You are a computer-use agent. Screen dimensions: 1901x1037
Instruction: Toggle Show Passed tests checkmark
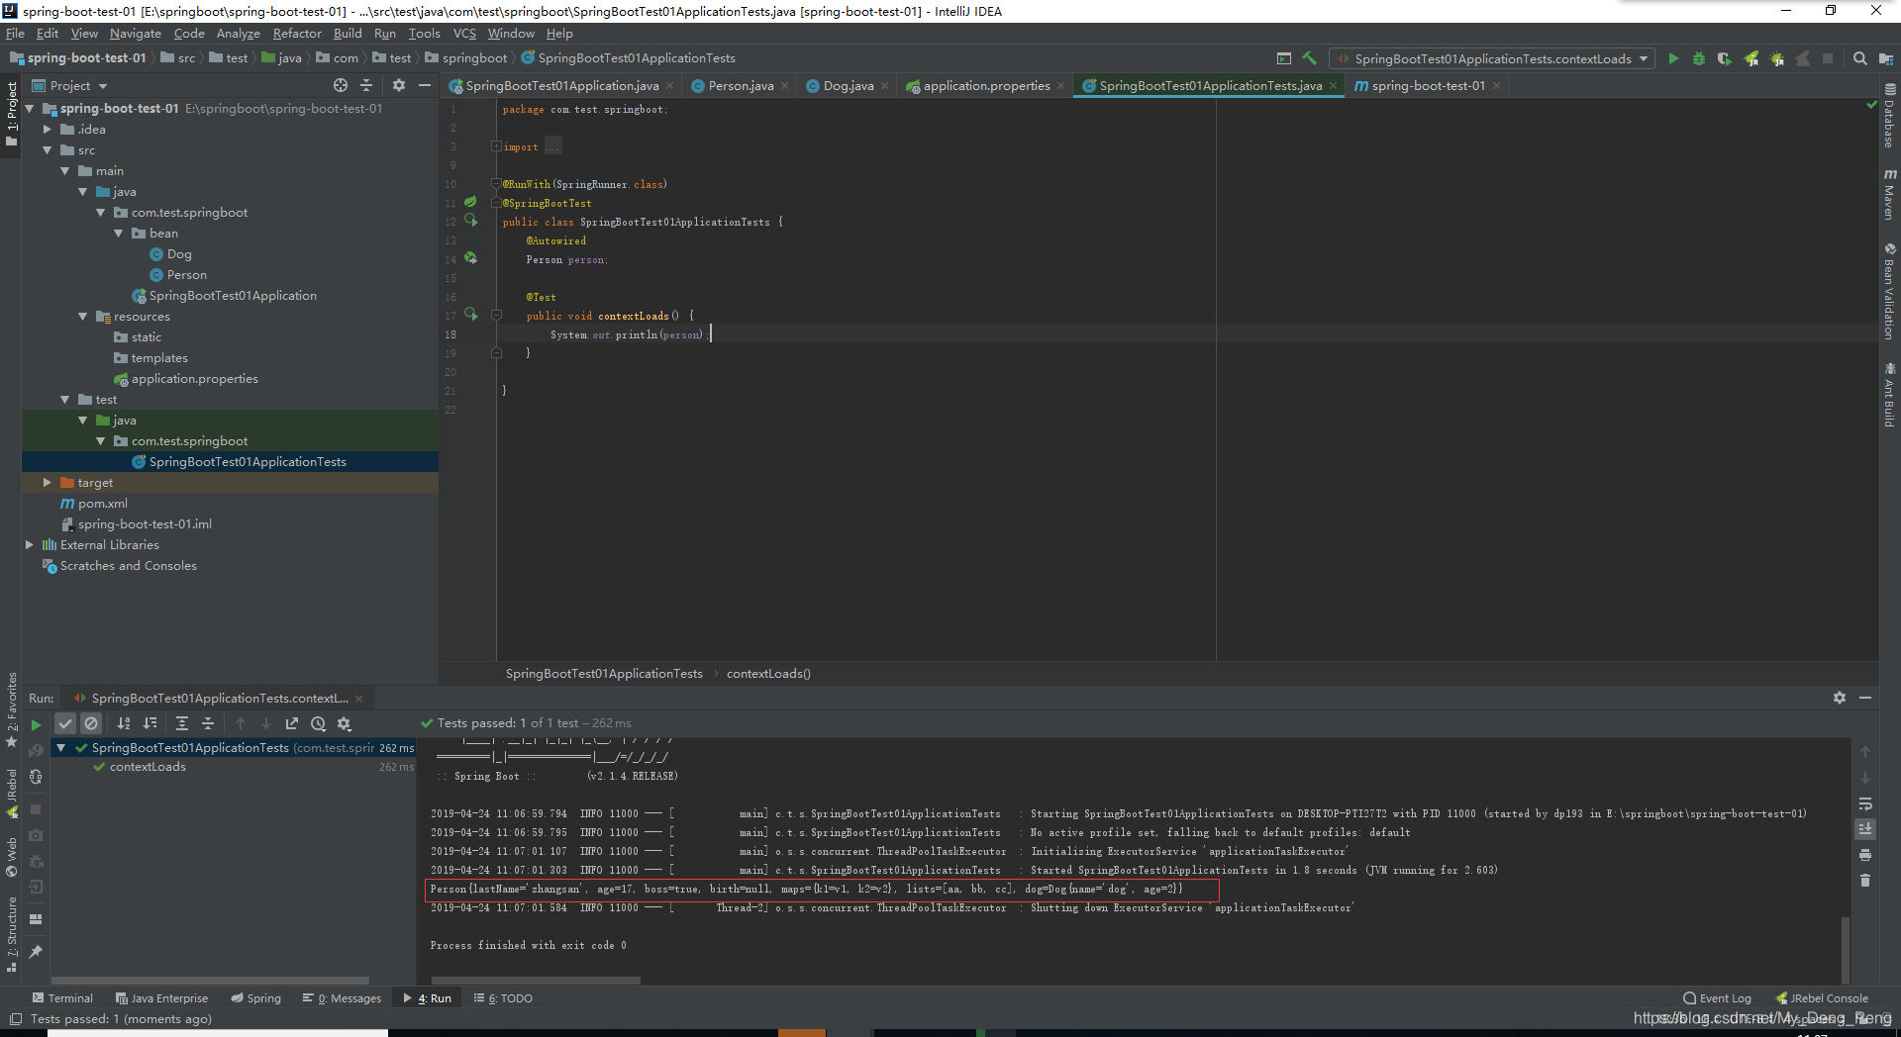pyautogui.click(x=65, y=723)
